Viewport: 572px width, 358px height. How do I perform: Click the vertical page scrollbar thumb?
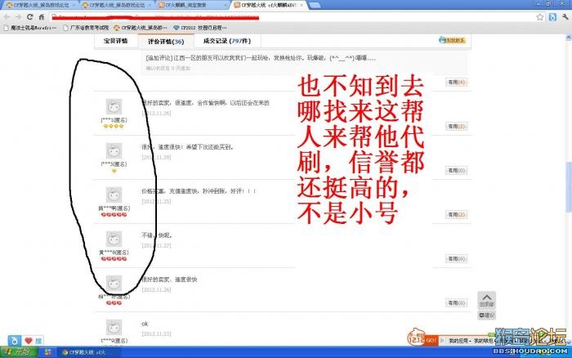569,186
